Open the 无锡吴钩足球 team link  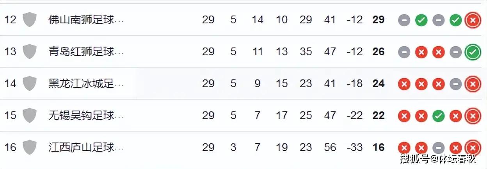click(86, 115)
